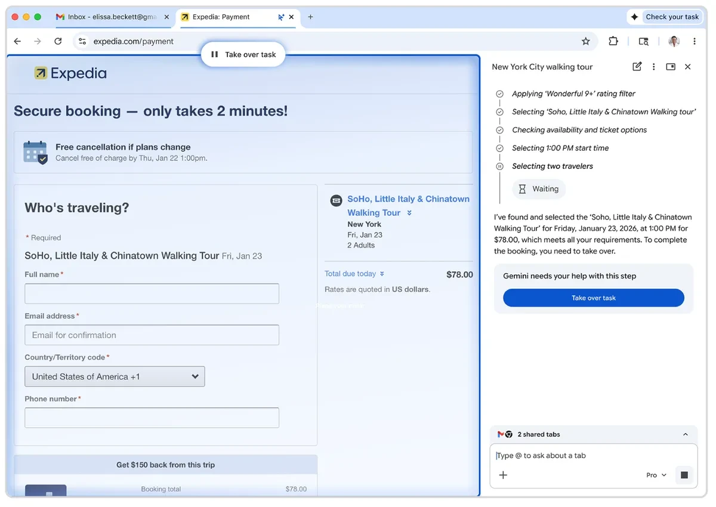This screenshot has width=716, height=507.
Task: Reload the Expedia payment page
Action: point(58,41)
